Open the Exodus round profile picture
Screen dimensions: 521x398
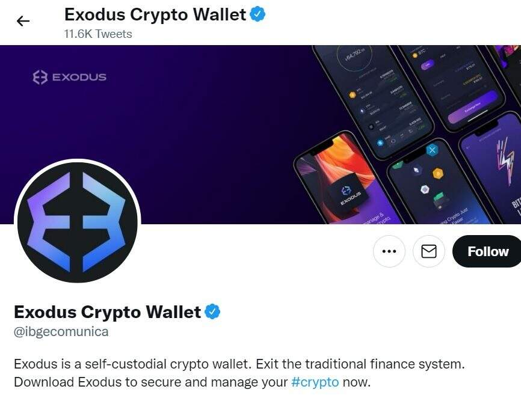(x=78, y=222)
